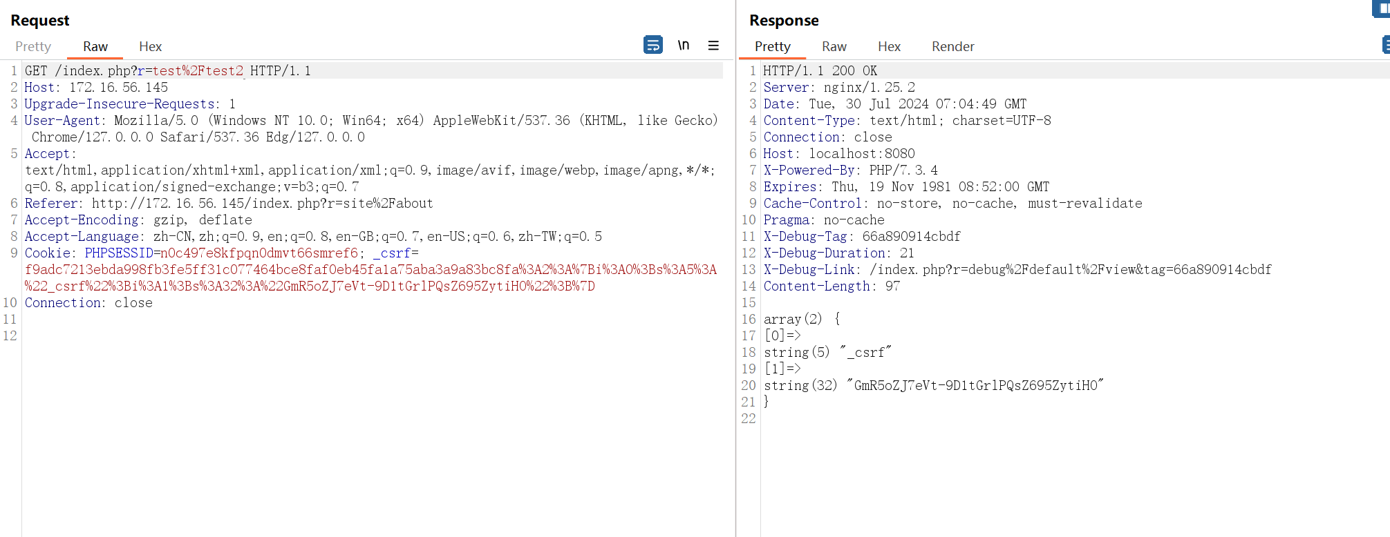Show the Response Render tab
Viewport: 1390px width, 537px height.
[x=952, y=46]
